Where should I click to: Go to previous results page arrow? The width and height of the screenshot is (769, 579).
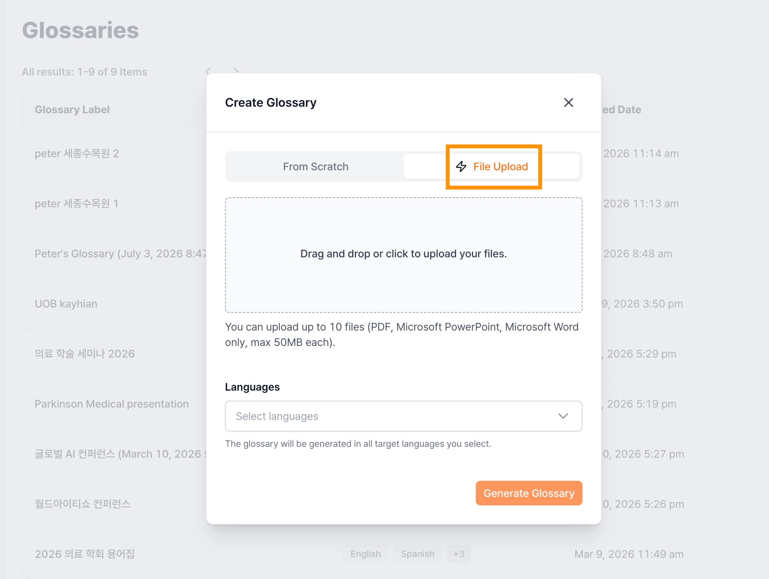[x=208, y=71]
